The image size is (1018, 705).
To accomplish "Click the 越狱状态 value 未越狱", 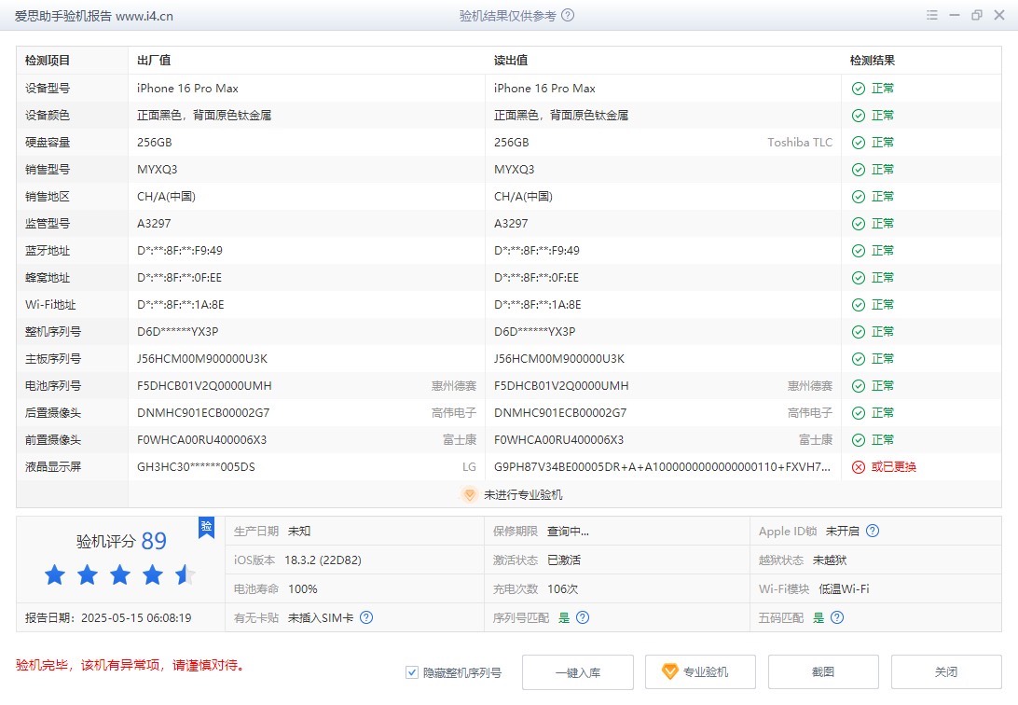I will (830, 560).
